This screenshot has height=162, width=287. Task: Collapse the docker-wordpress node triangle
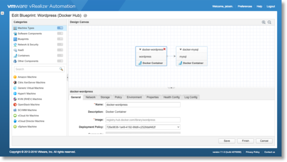pyautogui.click(x=140, y=49)
